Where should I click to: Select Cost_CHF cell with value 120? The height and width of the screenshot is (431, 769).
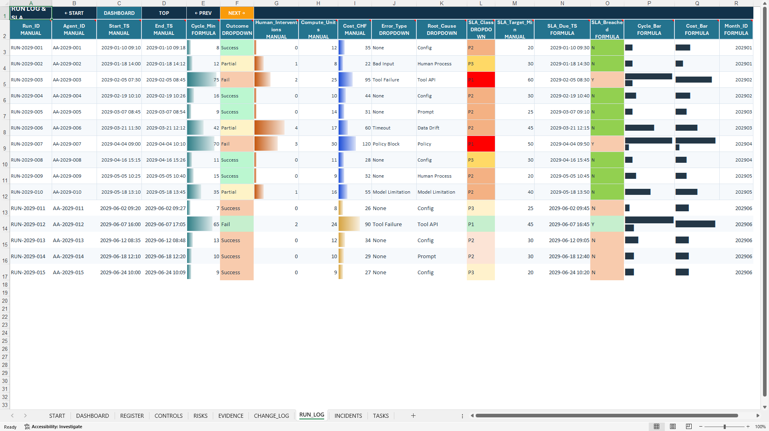coord(355,144)
